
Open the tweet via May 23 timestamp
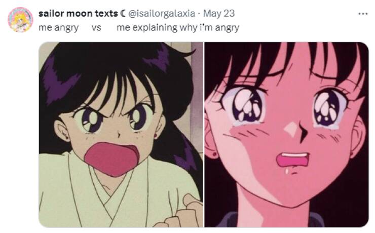(219, 13)
